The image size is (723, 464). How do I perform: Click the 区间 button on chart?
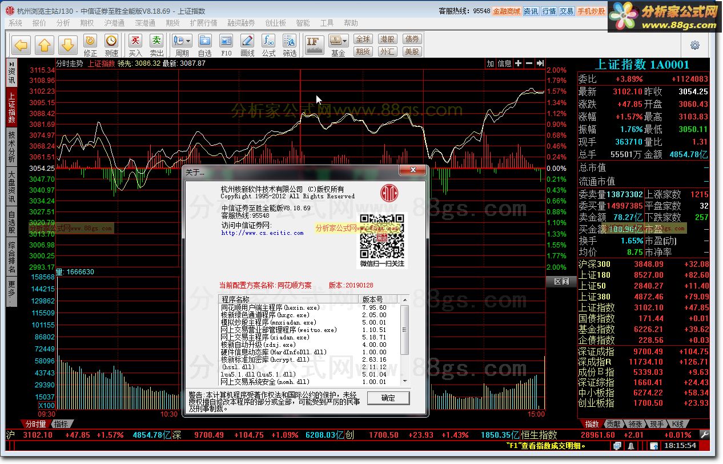tap(561, 281)
